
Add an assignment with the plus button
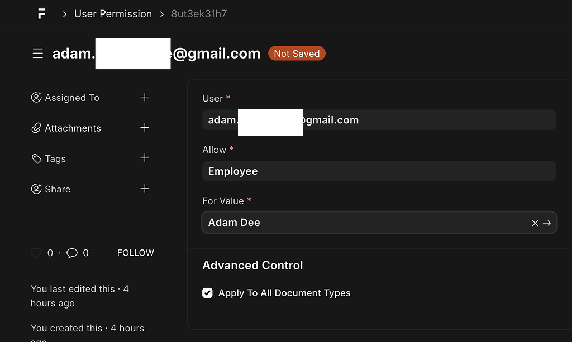click(x=145, y=97)
